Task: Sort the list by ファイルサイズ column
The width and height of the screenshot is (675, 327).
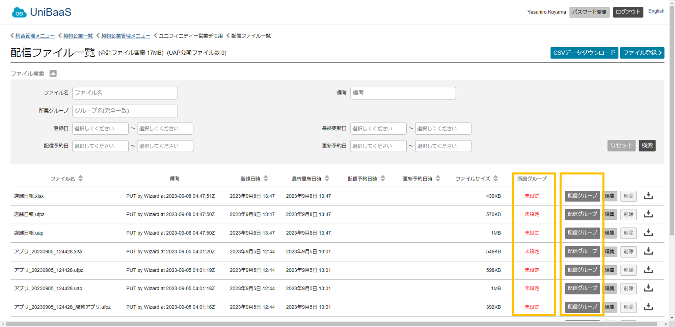Action: [495, 179]
